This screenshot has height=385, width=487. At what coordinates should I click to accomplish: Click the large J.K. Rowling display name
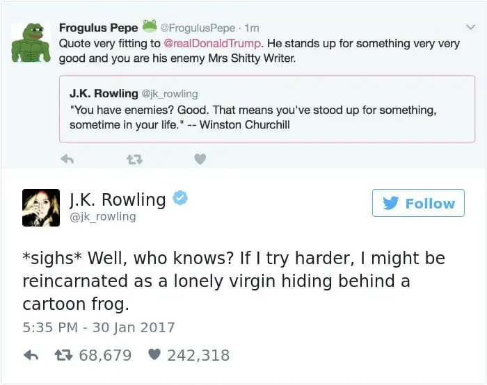click(118, 199)
